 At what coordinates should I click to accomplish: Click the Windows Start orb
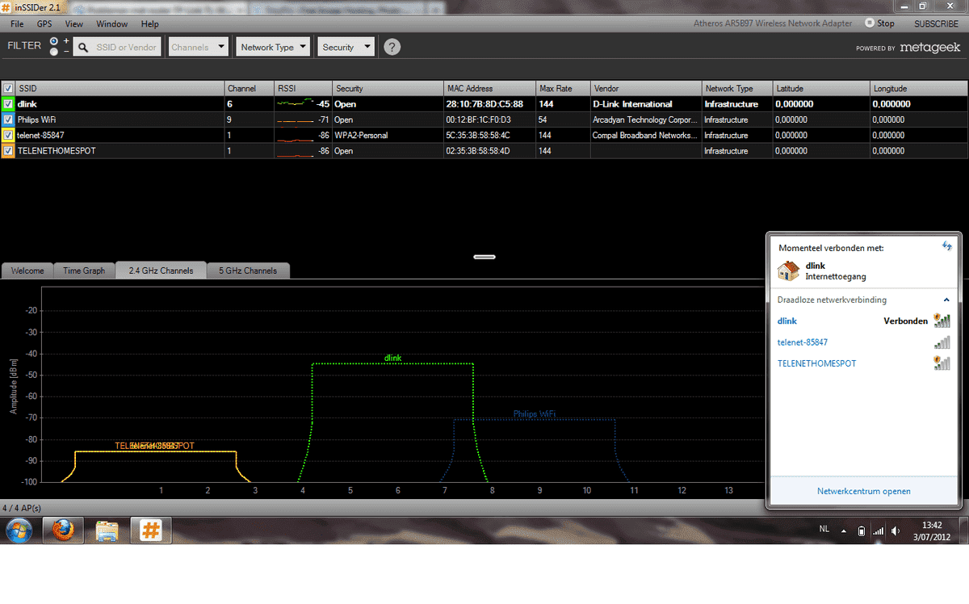point(19,531)
